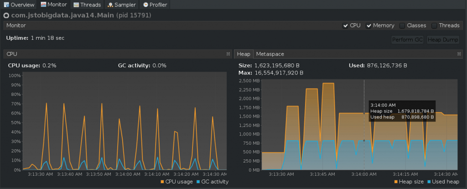Uncheck the CPU checkbox
Image resolution: width=467 pixels, height=189 pixels.
345,26
